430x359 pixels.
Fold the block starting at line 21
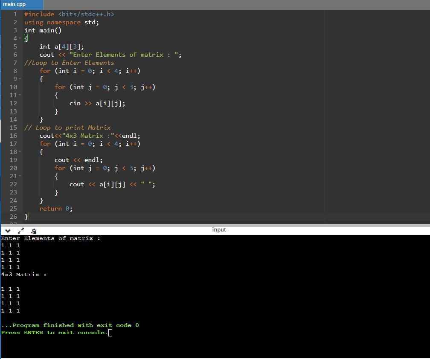tap(20, 176)
